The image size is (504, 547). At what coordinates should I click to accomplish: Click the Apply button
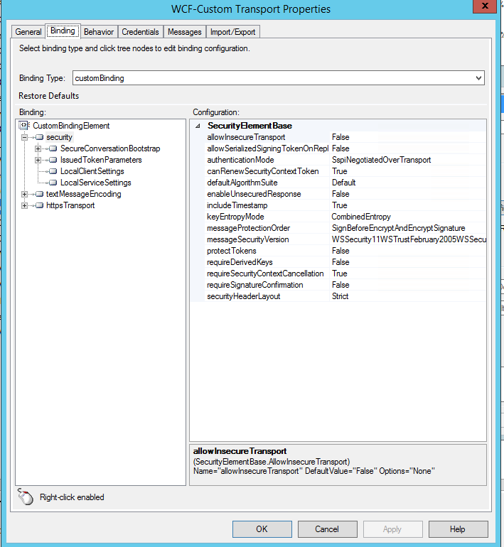392,529
